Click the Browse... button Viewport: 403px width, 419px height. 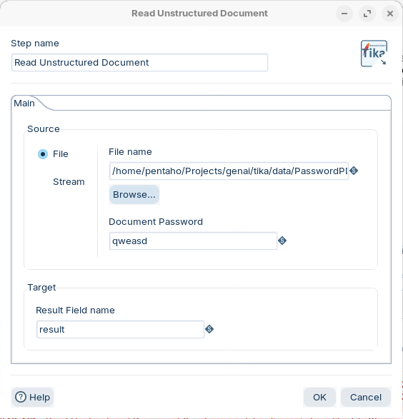(134, 195)
